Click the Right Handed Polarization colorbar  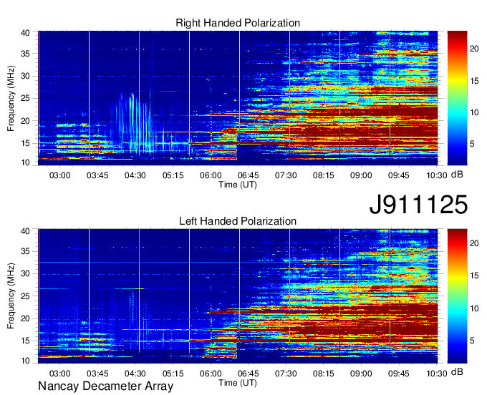[457, 98]
